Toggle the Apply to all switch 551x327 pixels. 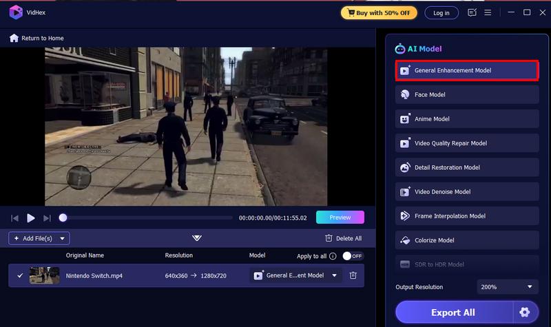[x=352, y=256]
